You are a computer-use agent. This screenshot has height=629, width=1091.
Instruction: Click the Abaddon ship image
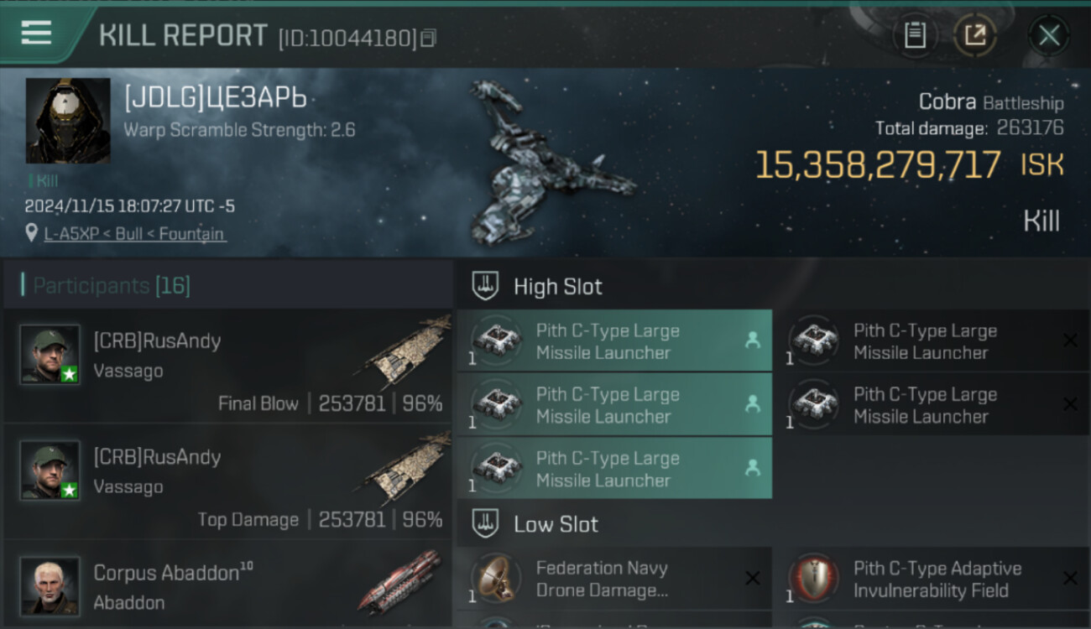(x=399, y=581)
